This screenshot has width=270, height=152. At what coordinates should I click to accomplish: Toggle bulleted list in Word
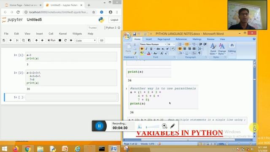click(180, 44)
